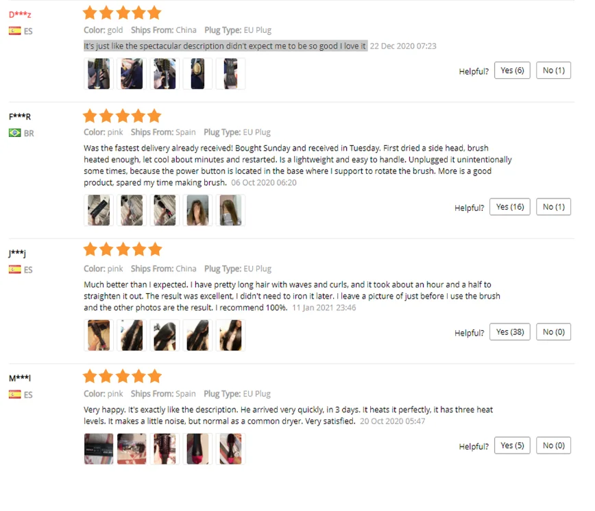The image size is (595, 511).
Task: View second photo in J***j's review
Action: click(x=132, y=335)
